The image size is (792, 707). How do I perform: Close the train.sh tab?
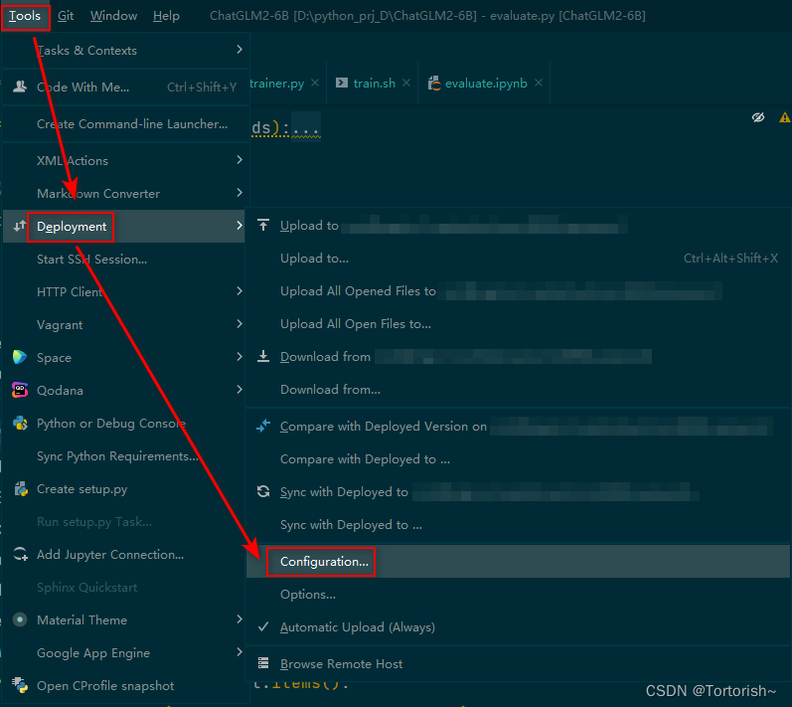[406, 83]
